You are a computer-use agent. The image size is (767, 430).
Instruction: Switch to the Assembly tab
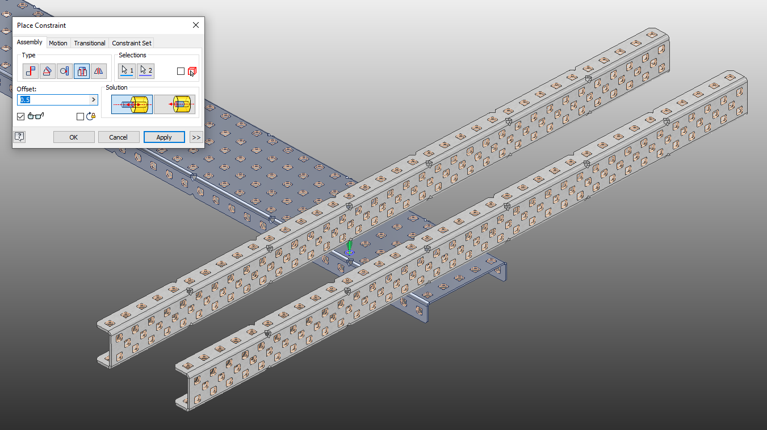(30, 43)
